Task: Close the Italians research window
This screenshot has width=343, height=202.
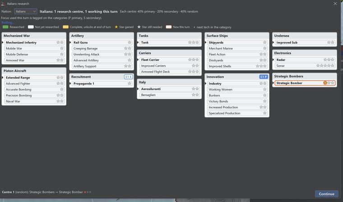Action: 335,4
